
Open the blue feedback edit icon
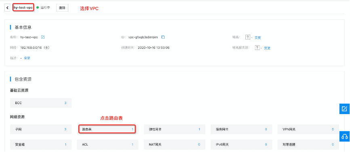[x=344, y=109]
